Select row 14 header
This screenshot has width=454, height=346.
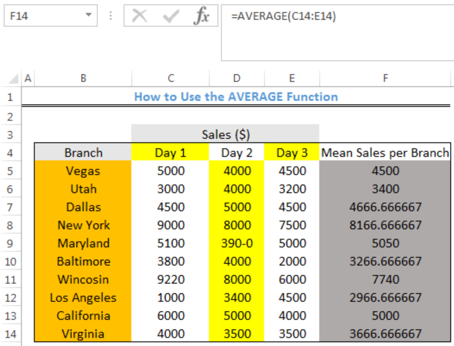10,334
